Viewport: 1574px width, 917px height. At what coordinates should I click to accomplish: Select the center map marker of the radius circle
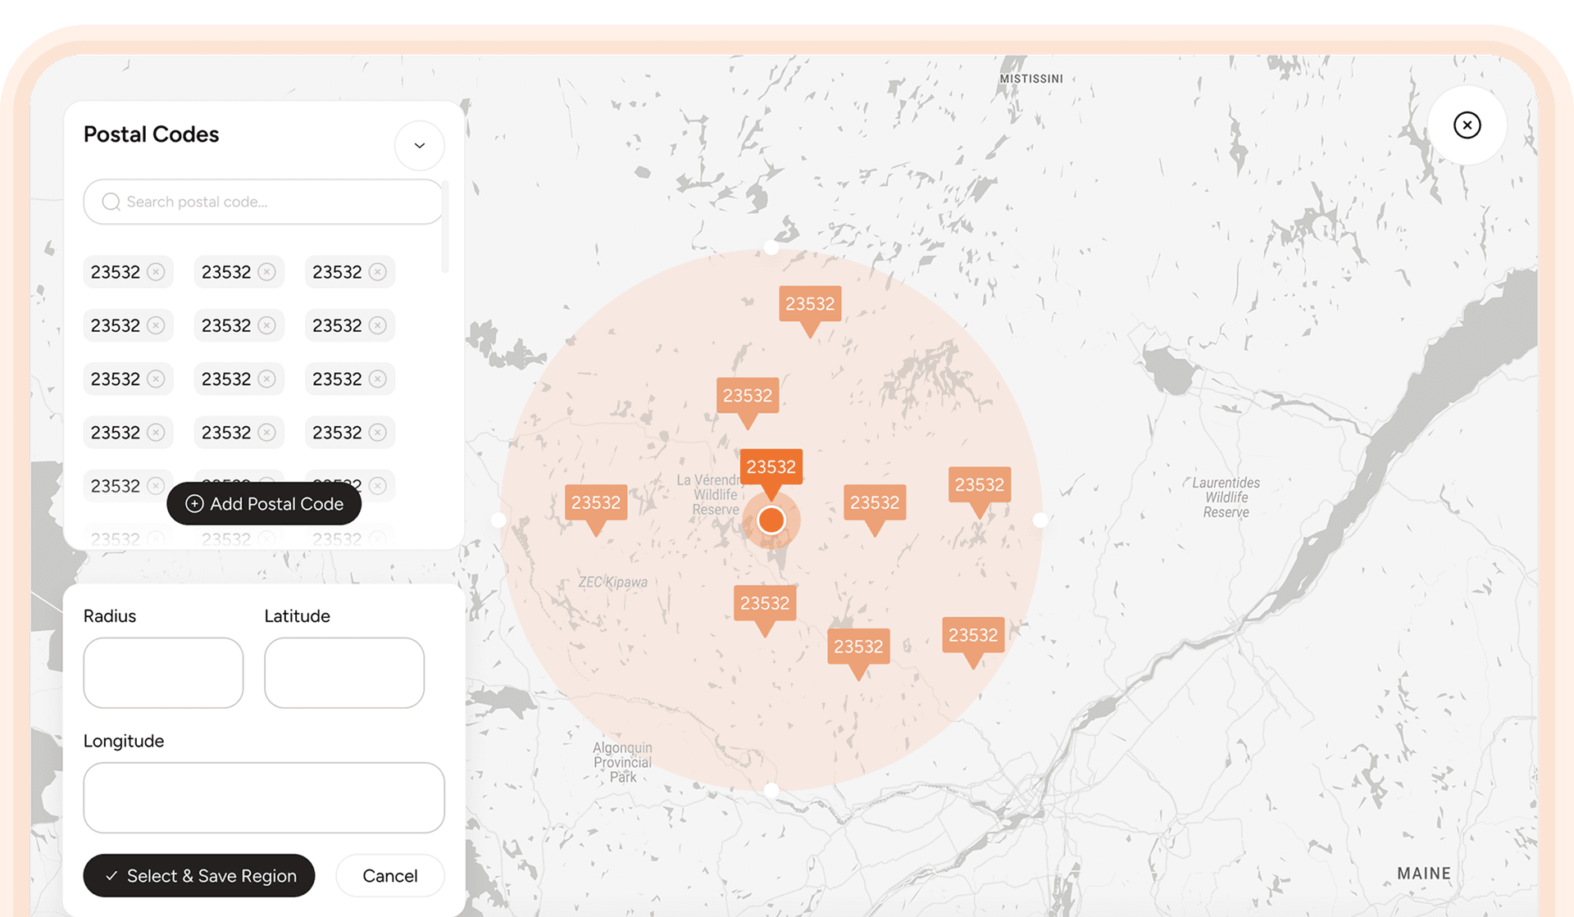[771, 520]
